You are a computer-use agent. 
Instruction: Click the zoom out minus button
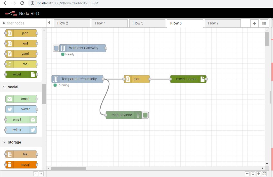click(247, 174)
